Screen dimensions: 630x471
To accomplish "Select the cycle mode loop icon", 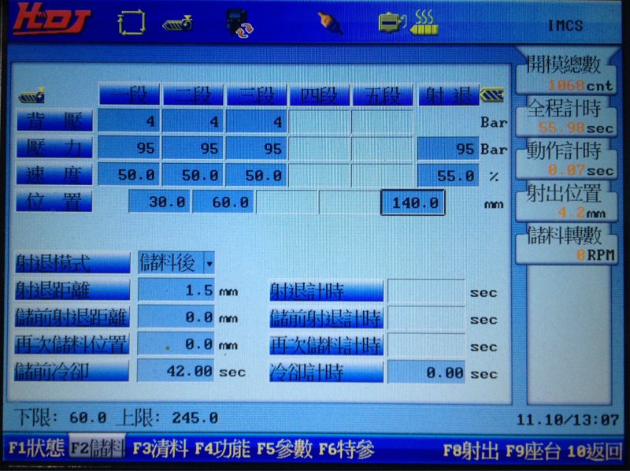I will point(132,22).
